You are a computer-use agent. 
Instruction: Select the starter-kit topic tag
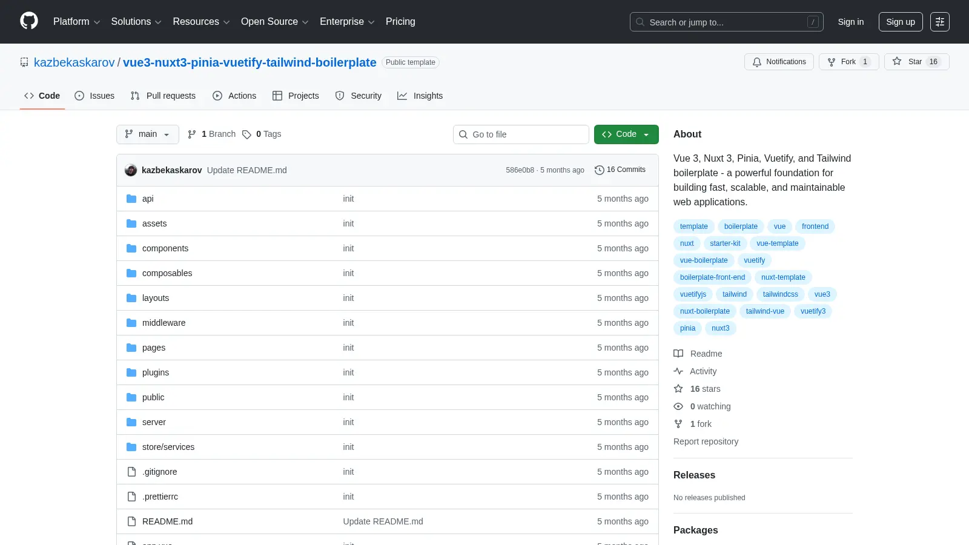[725, 243]
